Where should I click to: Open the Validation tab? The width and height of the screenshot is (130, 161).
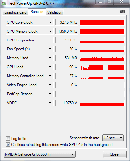(x=55, y=12)
